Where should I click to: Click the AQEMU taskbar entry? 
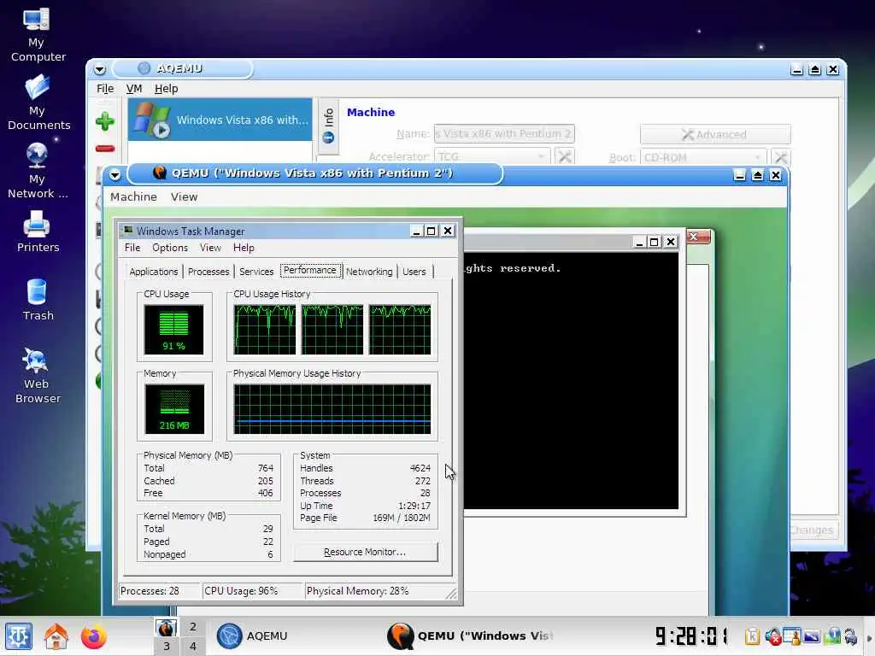pos(296,636)
